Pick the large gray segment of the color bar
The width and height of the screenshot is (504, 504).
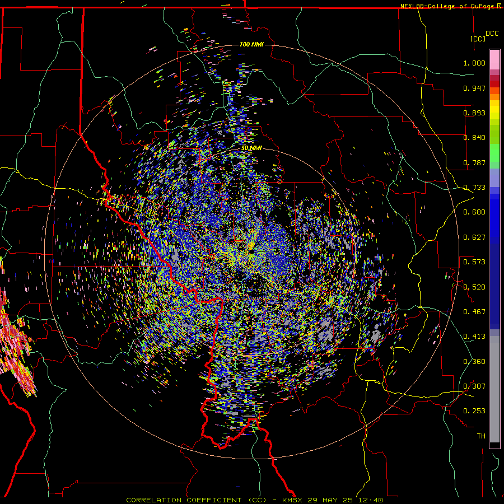tap(494, 389)
